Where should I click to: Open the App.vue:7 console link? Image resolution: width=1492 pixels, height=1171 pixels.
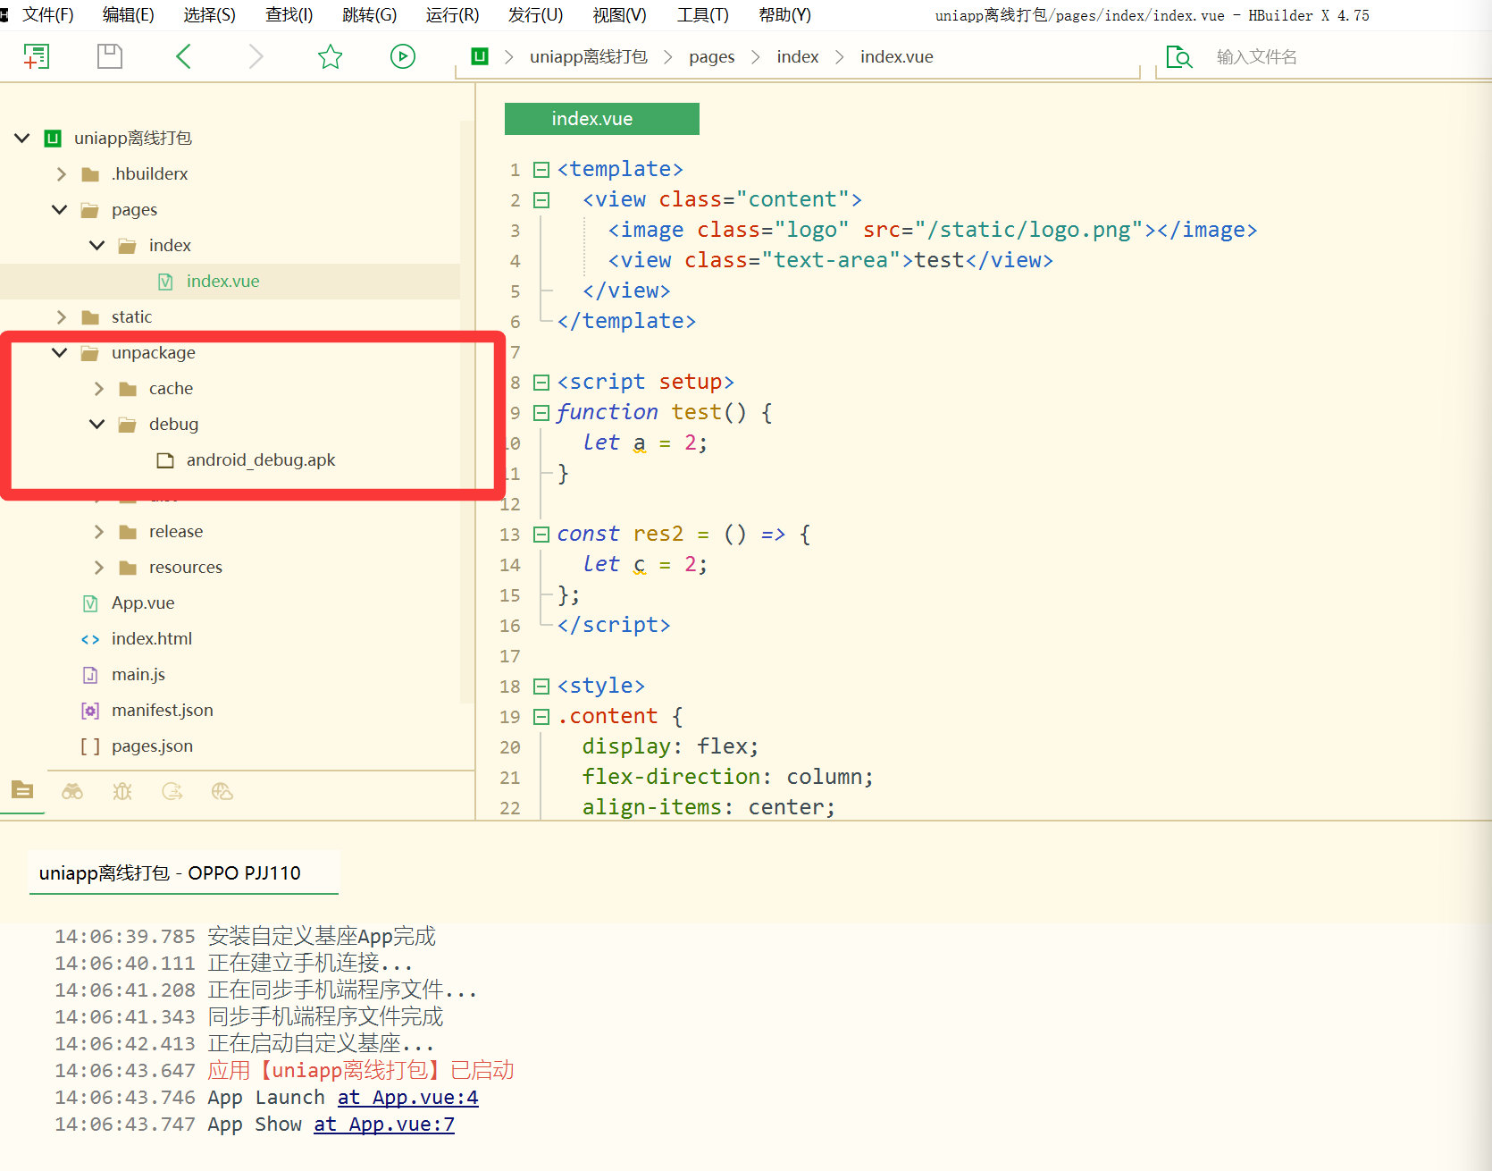(x=384, y=1125)
